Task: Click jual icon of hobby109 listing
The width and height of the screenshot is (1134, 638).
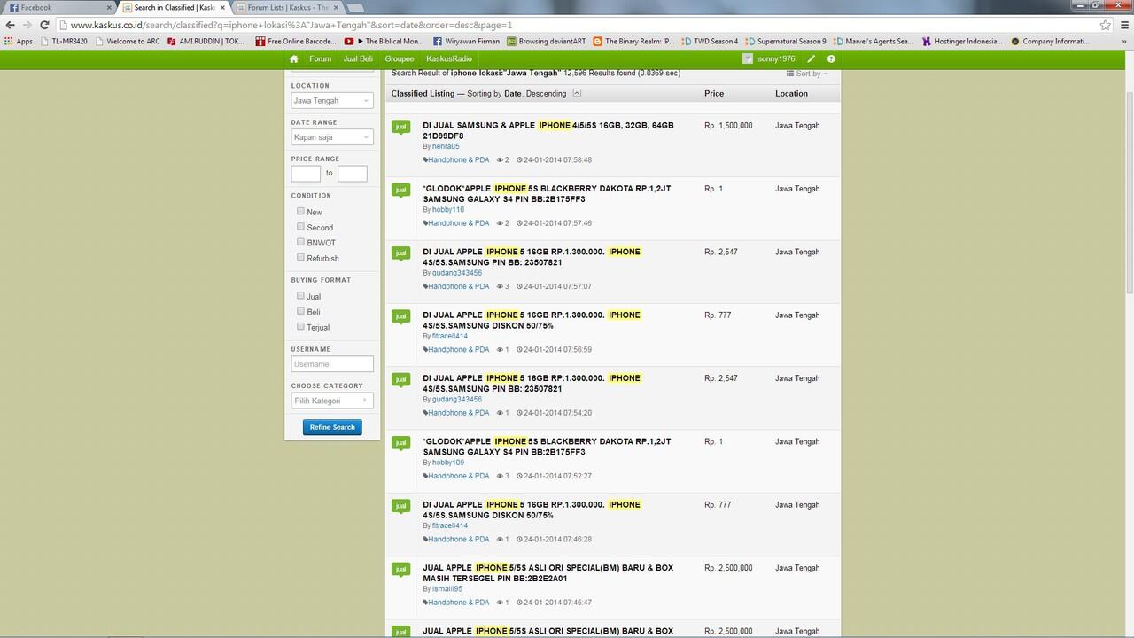Action: click(x=400, y=443)
